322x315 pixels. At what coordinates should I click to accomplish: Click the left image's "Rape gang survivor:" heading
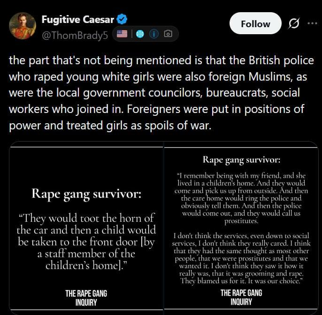(x=86, y=194)
